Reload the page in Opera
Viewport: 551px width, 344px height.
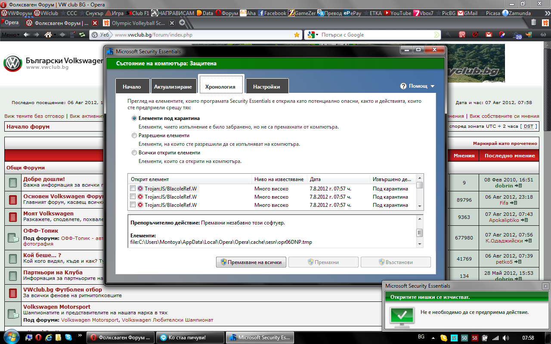[x=82, y=35]
